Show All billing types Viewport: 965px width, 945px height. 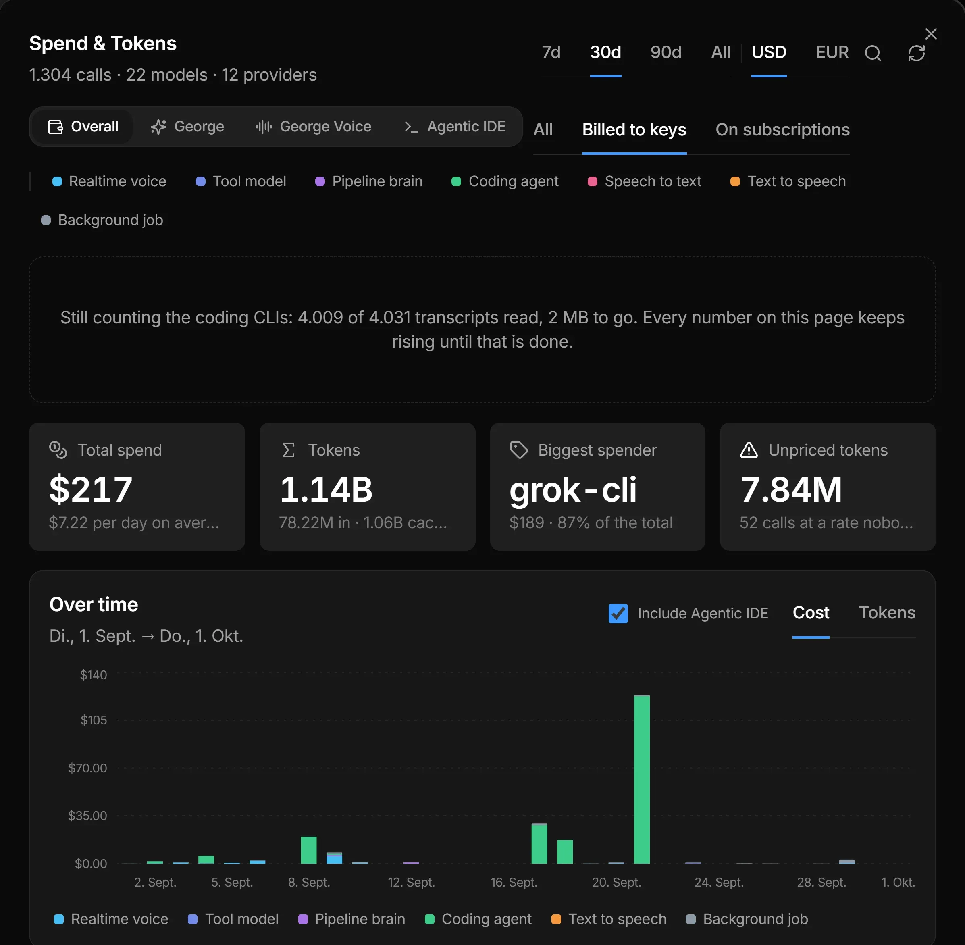(x=543, y=129)
